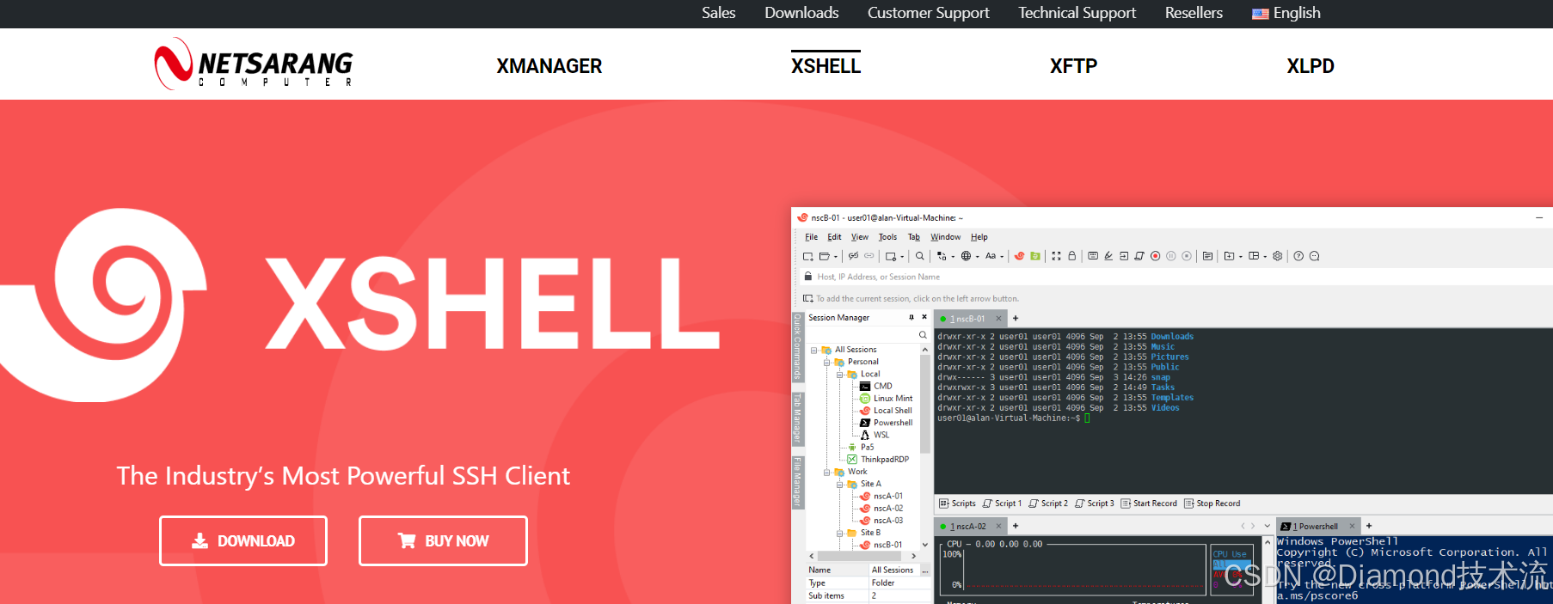Click the Script 2 quick button
This screenshot has width=1553, height=604.
(x=1048, y=503)
